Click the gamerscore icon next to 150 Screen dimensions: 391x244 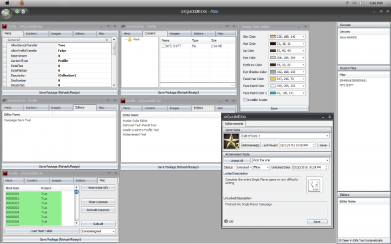coord(226,221)
